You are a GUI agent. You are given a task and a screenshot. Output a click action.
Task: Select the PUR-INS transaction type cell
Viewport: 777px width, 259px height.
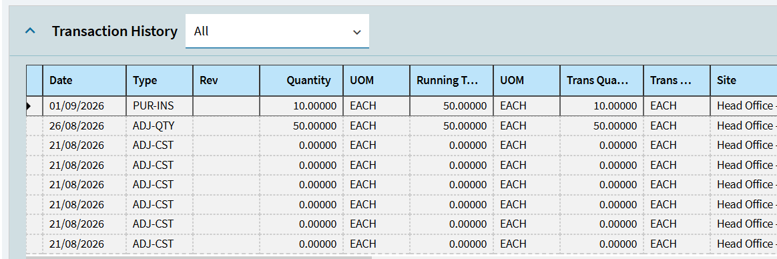pyautogui.click(x=160, y=106)
